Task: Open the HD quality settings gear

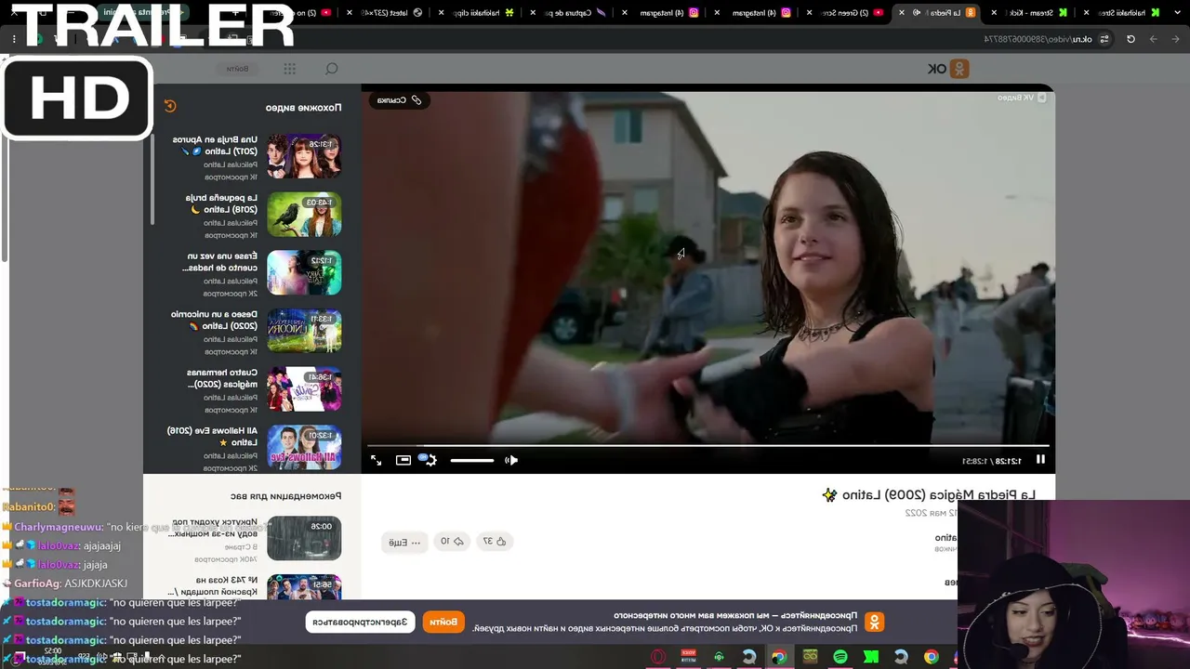Action: (429, 460)
